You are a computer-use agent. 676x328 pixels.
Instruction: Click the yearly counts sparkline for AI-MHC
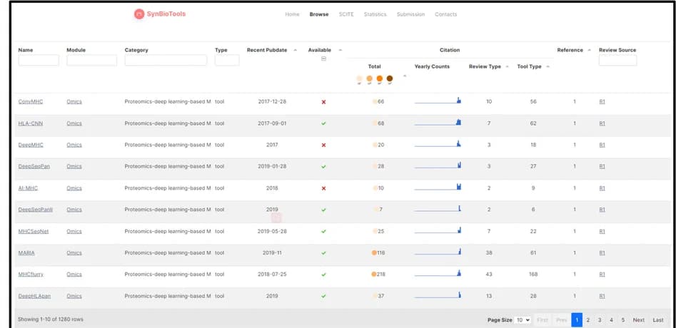tap(438, 187)
